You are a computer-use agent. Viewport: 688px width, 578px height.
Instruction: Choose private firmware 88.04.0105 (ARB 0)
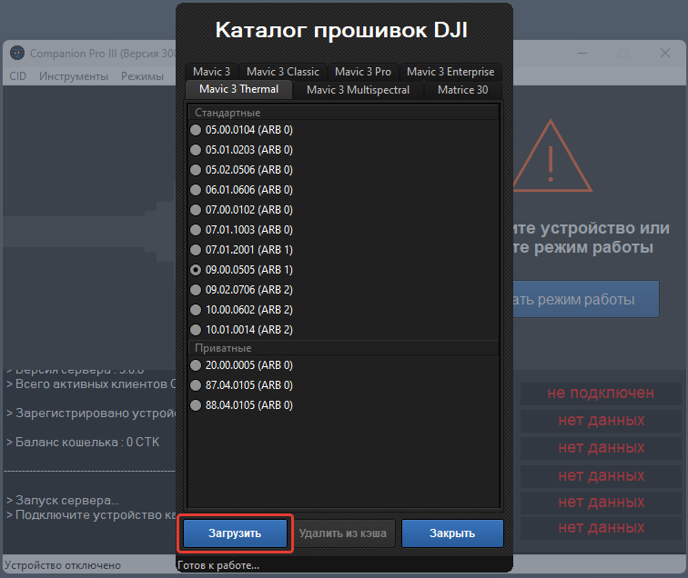coord(196,405)
